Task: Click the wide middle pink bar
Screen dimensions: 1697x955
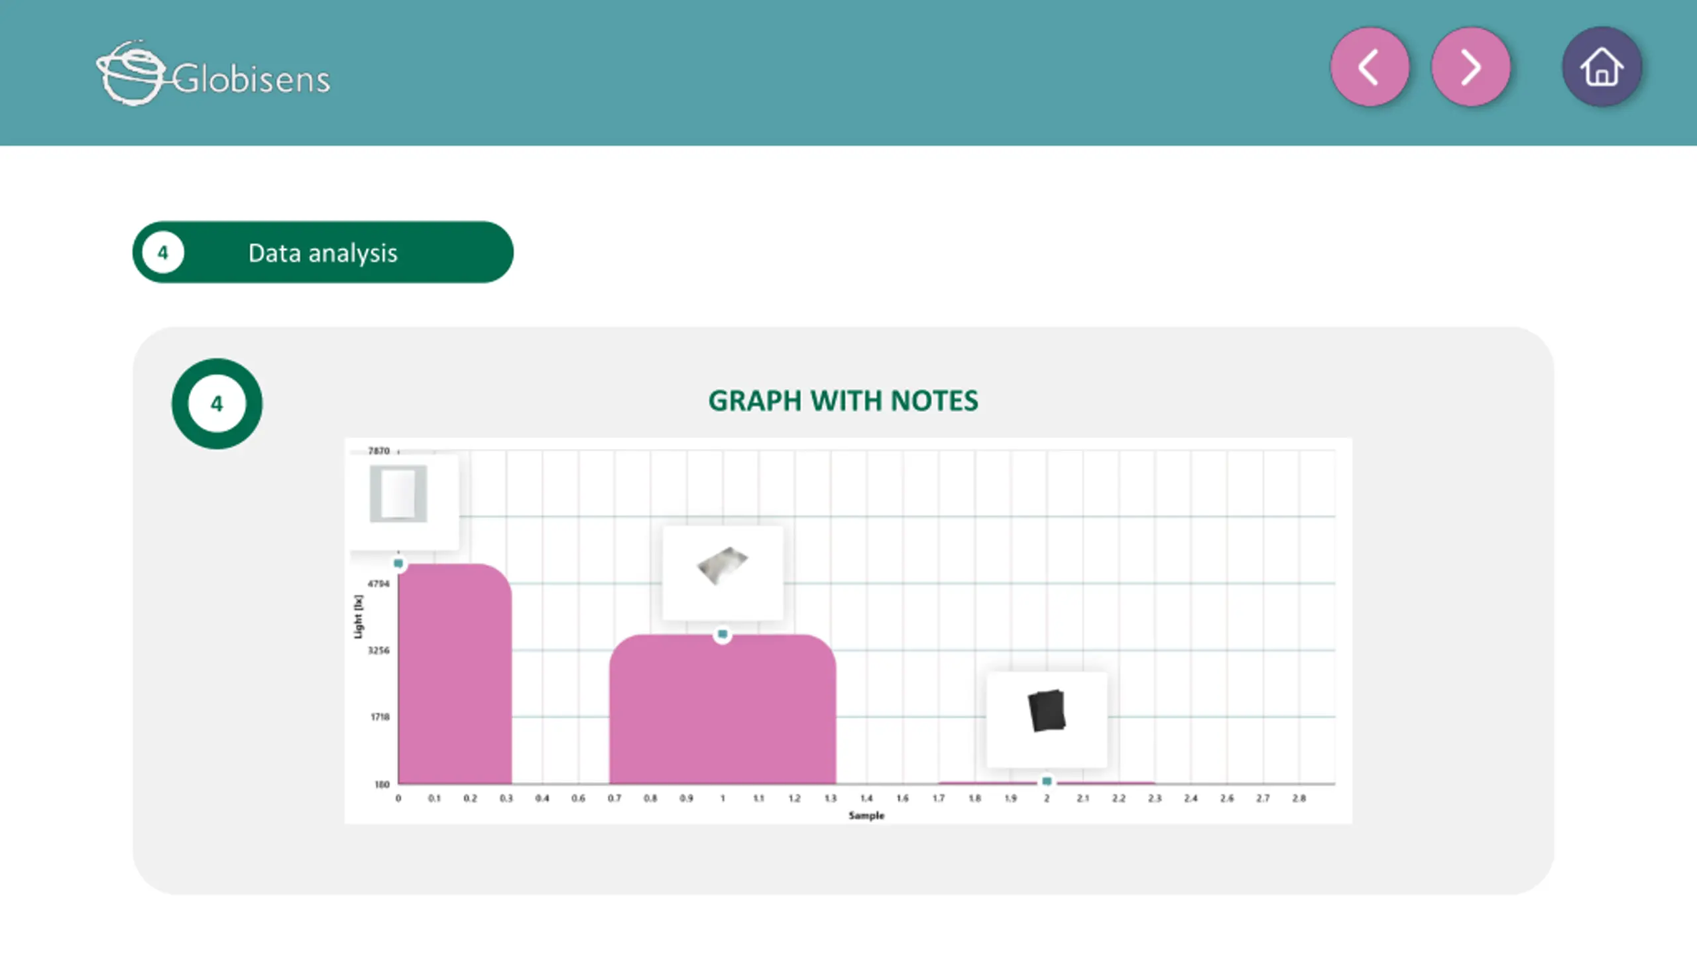Action: tap(723, 709)
